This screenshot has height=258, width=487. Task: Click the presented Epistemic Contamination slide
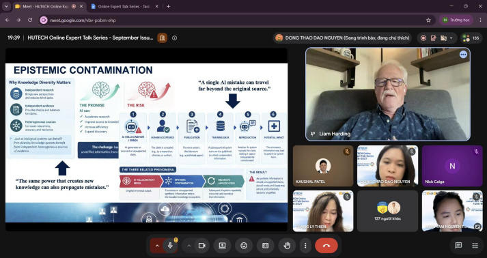(x=146, y=143)
